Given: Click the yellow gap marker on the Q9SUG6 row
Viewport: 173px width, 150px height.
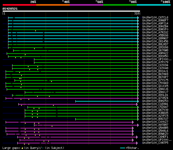Looking at the screenshot, I should click(x=34, y=49).
